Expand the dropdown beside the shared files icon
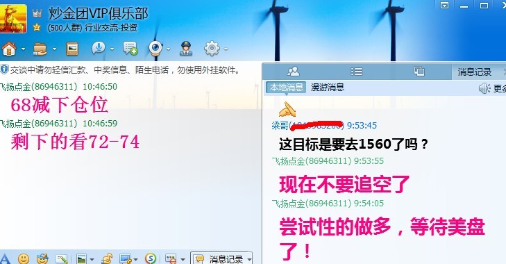The image size is (506, 264). pyautogui.click(x=54, y=49)
